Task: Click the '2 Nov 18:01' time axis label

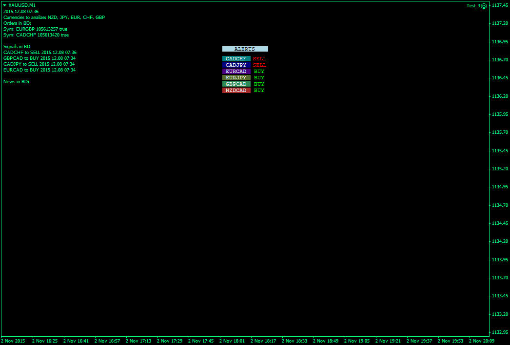Action: pyautogui.click(x=232, y=341)
